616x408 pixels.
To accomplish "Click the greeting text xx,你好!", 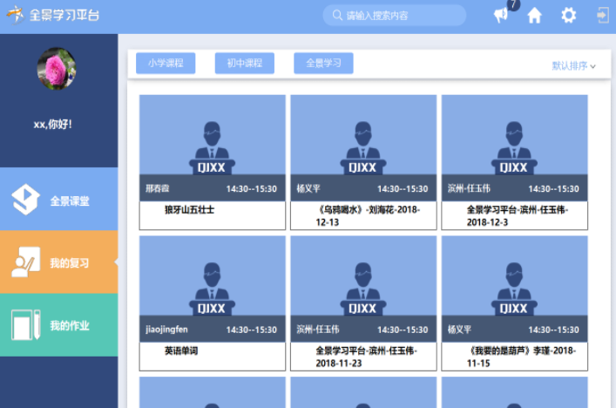I will click(x=52, y=124).
